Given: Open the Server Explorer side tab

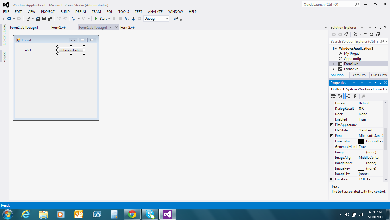Looking at the screenshot, I should pyautogui.click(x=5, y=35).
